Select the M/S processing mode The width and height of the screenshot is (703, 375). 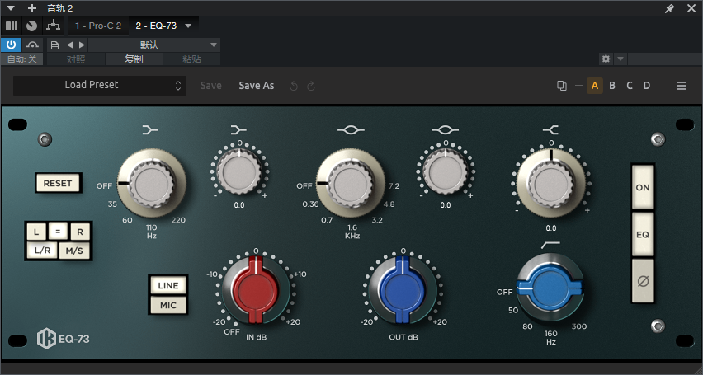74,251
